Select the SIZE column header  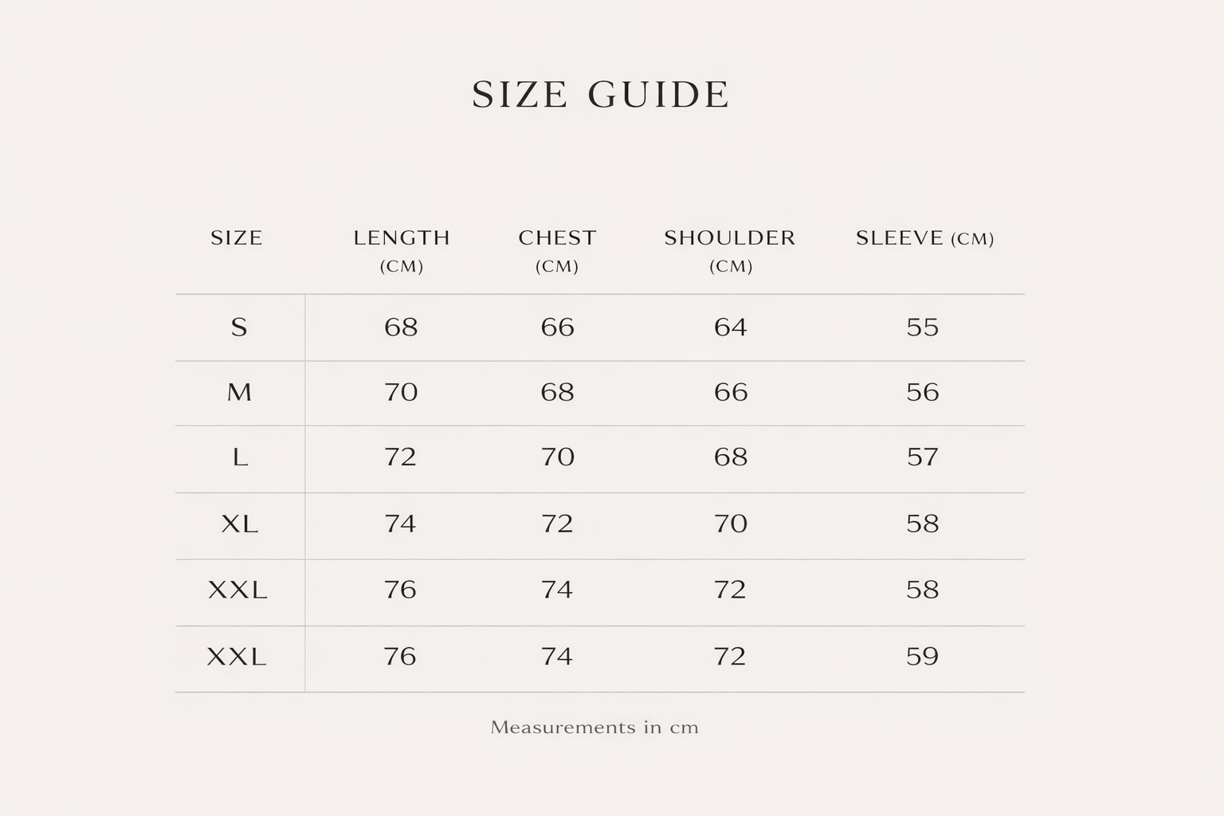coord(237,237)
